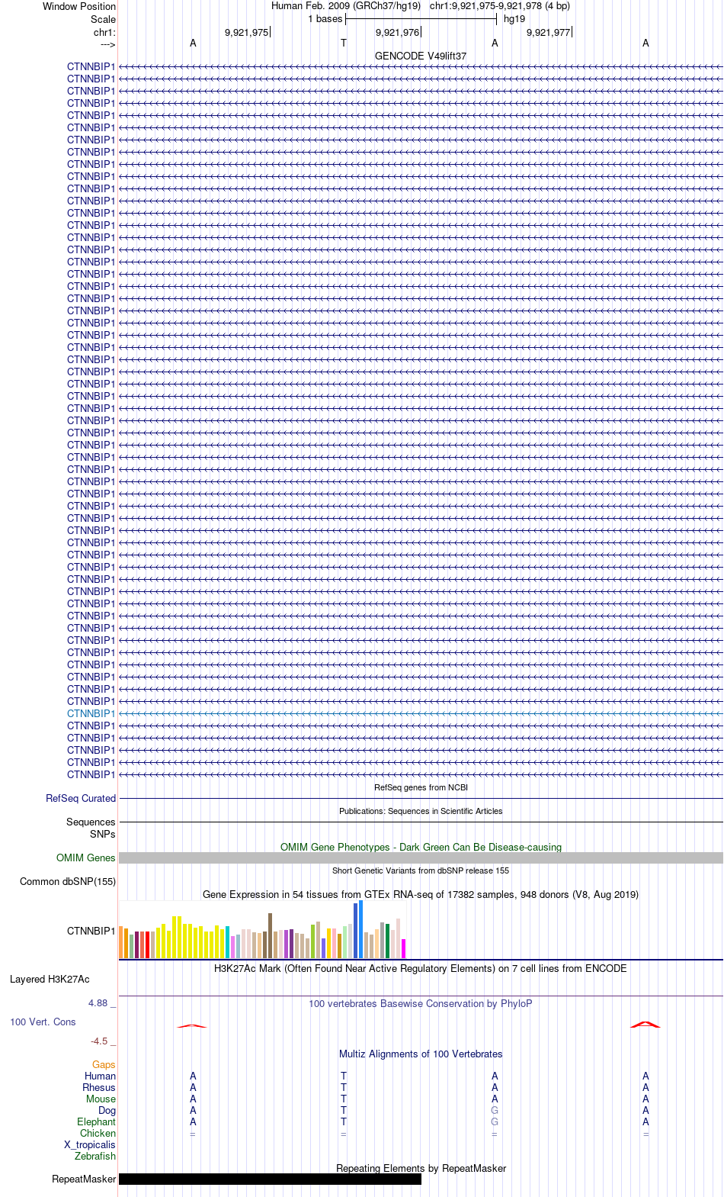The width and height of the screenshot is (724, 1197).
Task: Open the Publications: Sequences in Scientific Articles title
Action: [421, 811]
